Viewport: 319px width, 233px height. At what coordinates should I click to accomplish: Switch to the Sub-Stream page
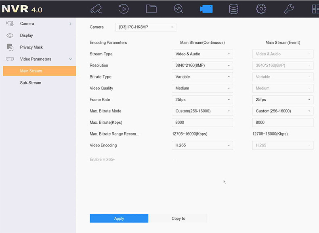tap(31, 83)
